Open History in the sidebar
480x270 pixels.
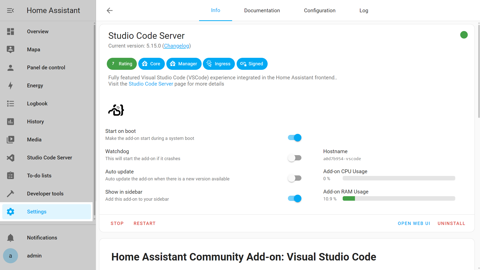[x=47, y=122]
